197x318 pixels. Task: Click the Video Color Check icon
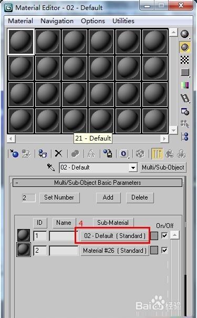[185, 85]
